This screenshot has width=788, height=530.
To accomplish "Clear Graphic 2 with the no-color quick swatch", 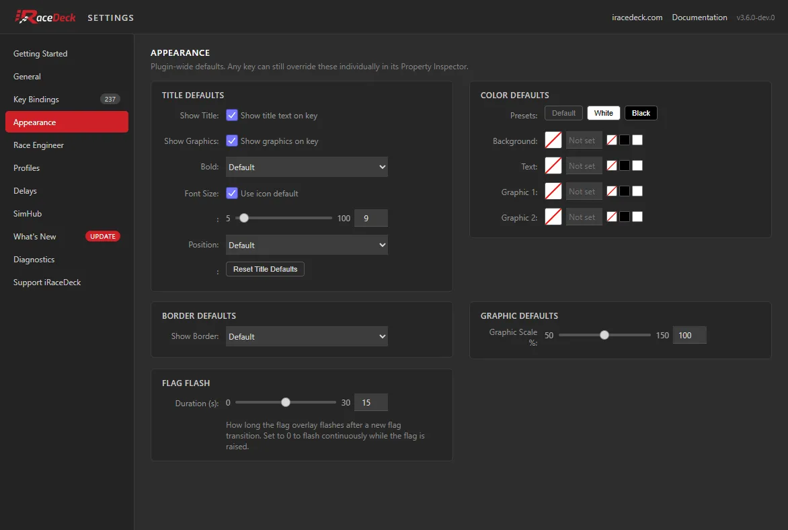I will pyautogui.click(x=612, y=217).
